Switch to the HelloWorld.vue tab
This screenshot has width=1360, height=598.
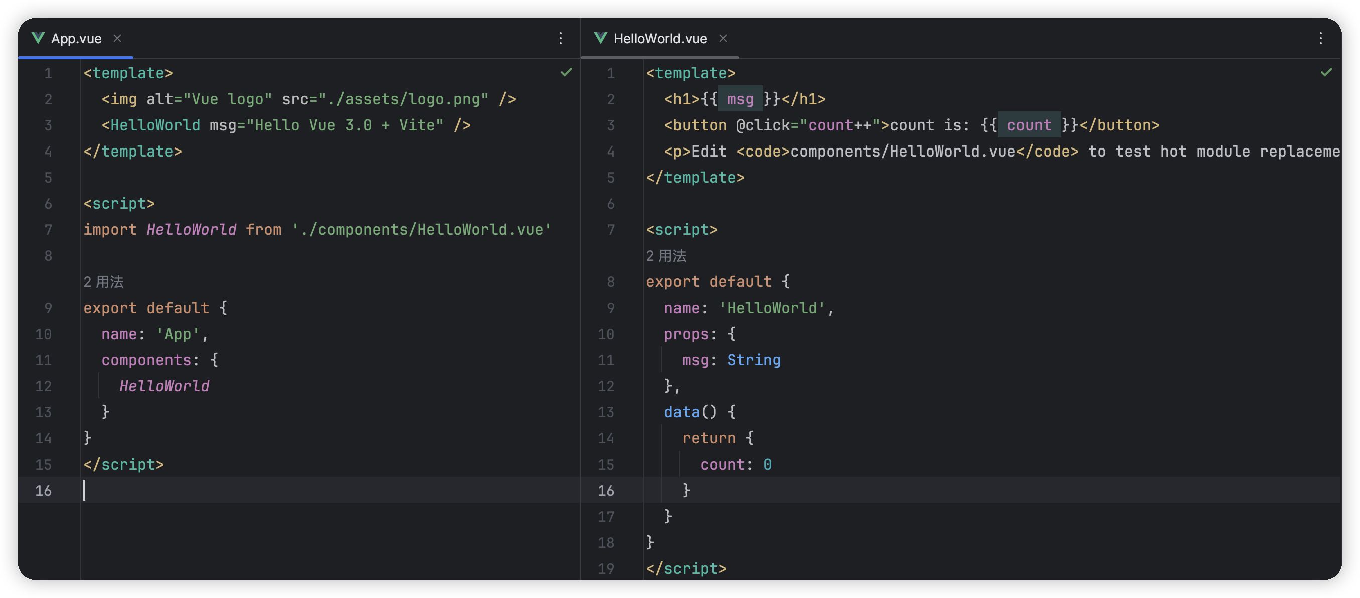point(659,39)
